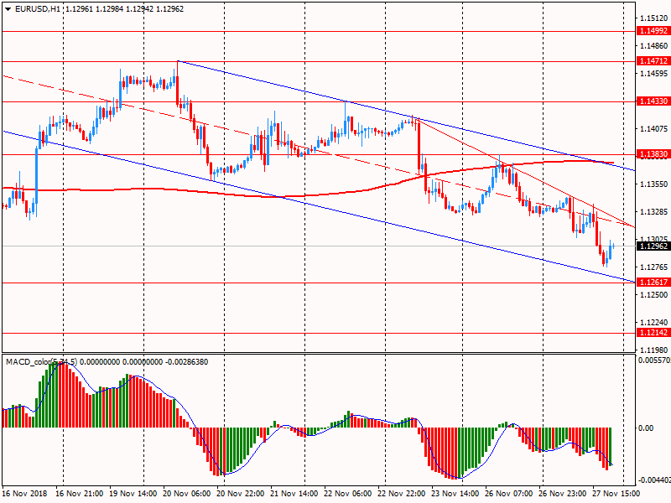Click the 1.14075 price scale value

point(654,129)
